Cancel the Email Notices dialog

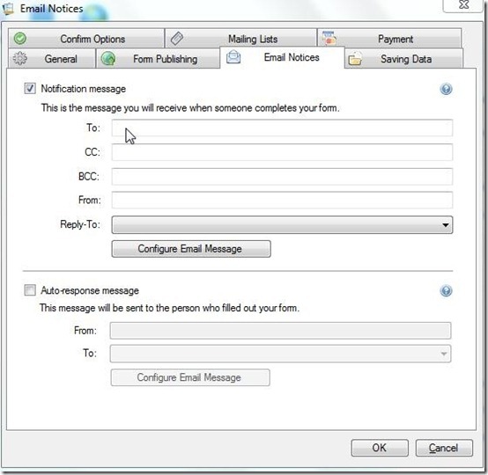(444, 448)
